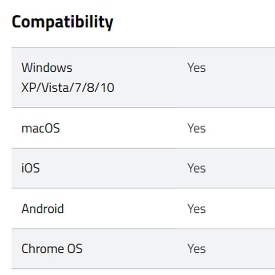Click the word OS after Chrome
Screen dimensions: 275x275
click(x=74, y=249)
